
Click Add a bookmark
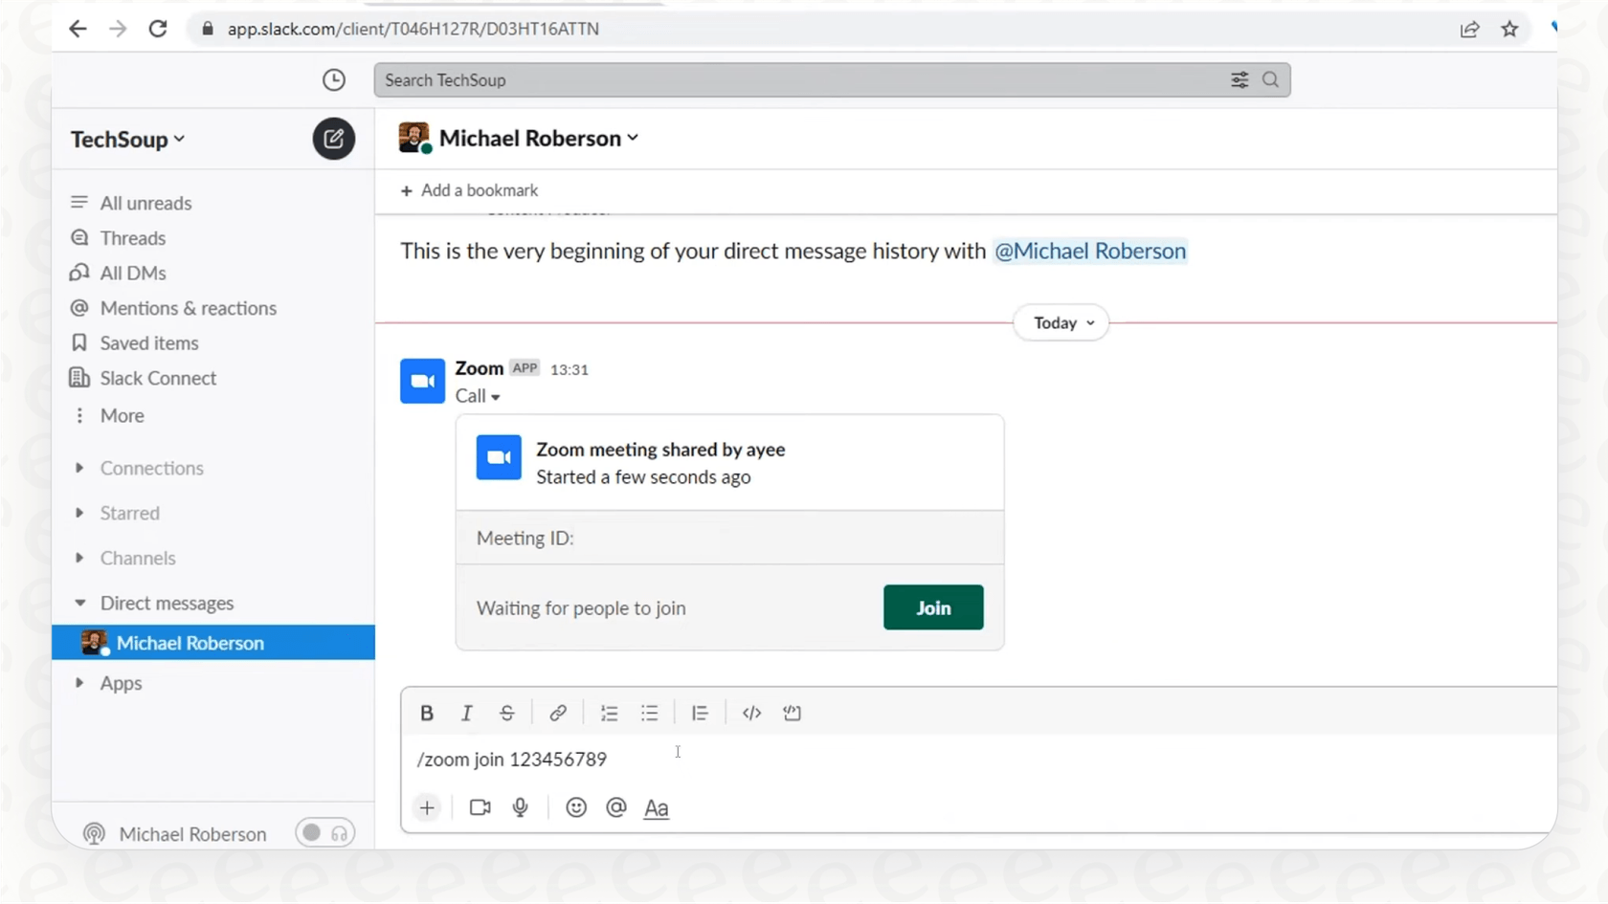click(469, 190)
